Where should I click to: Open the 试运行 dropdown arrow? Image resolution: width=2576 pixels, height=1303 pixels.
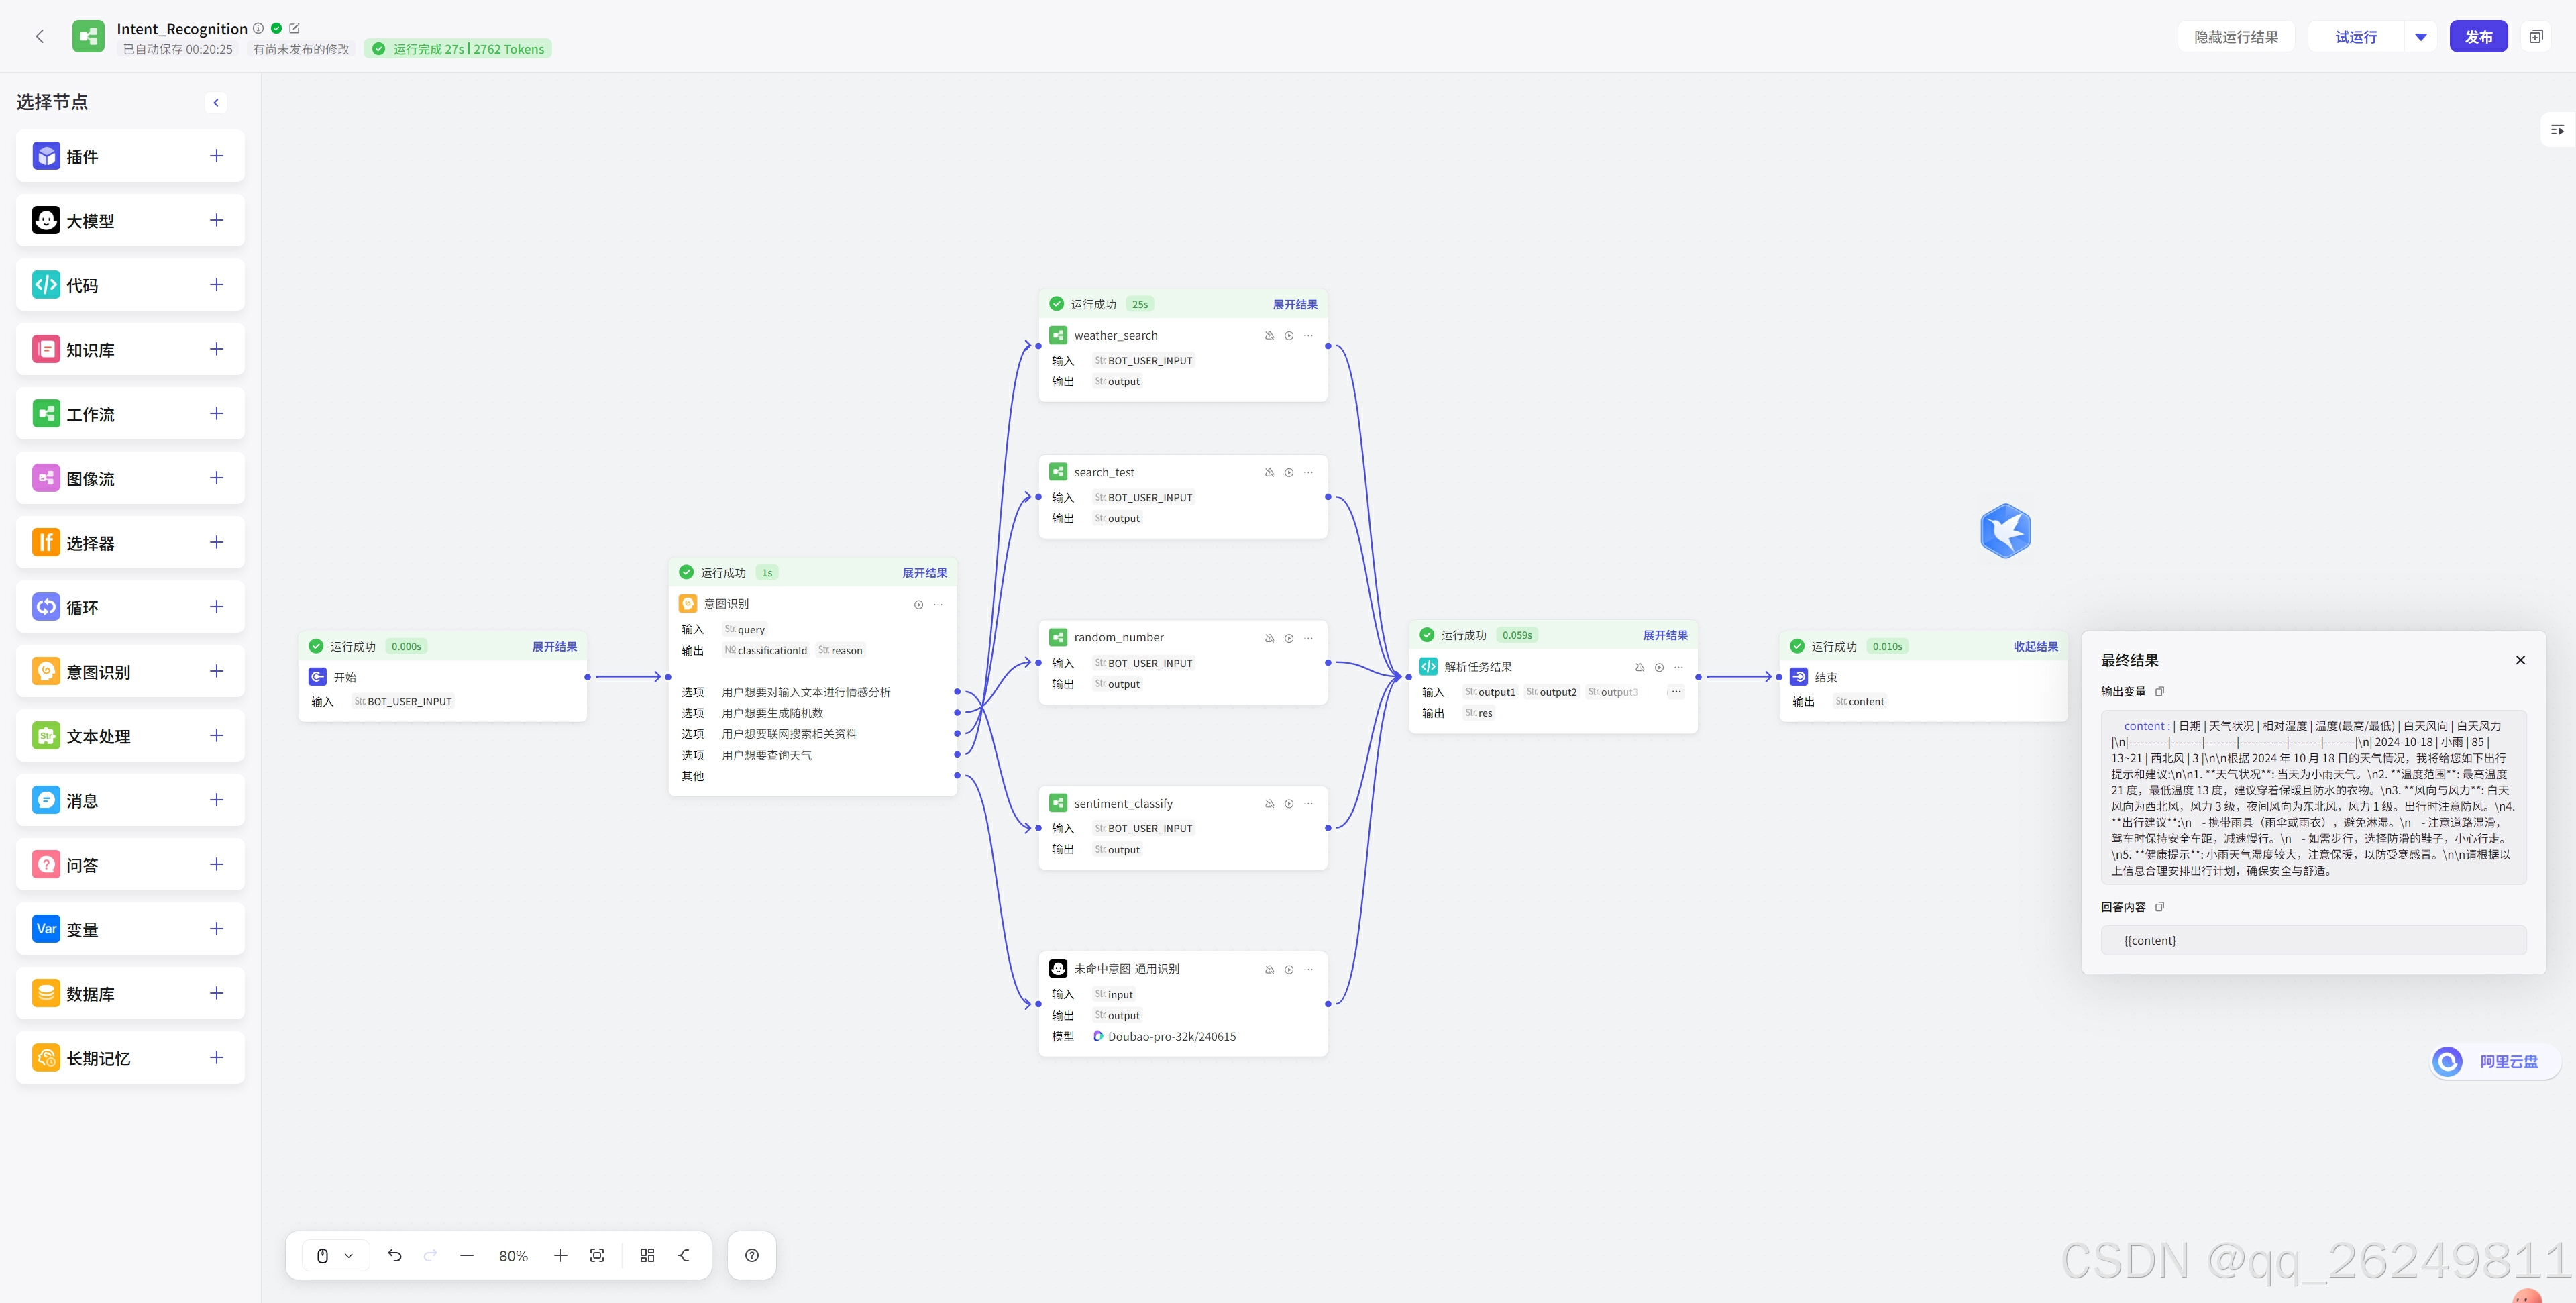pos(2421,37)
